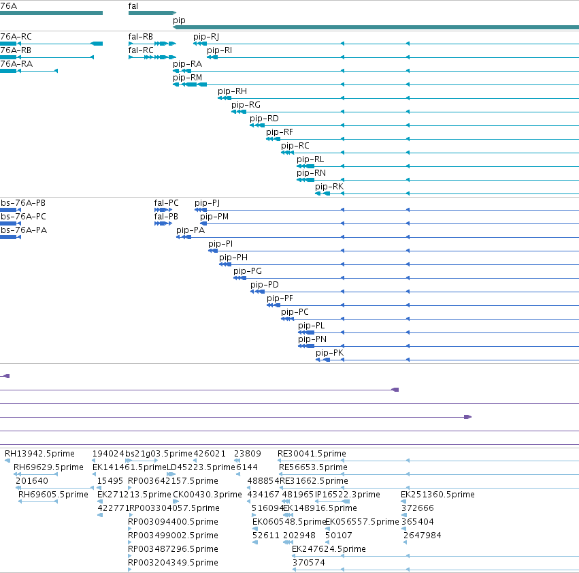
Task: Click the 201640 feature label
Action: pos(32,481)
